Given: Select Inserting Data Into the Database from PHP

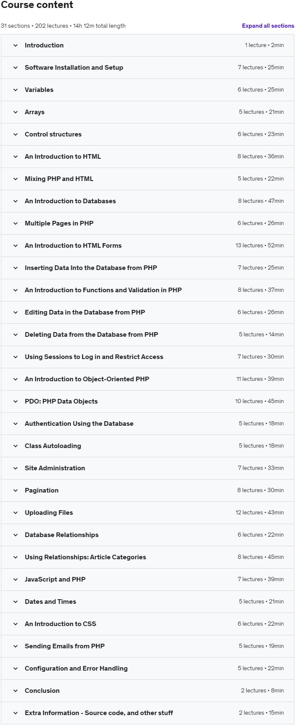Looking at the screenshot, I should pos(91,268).
